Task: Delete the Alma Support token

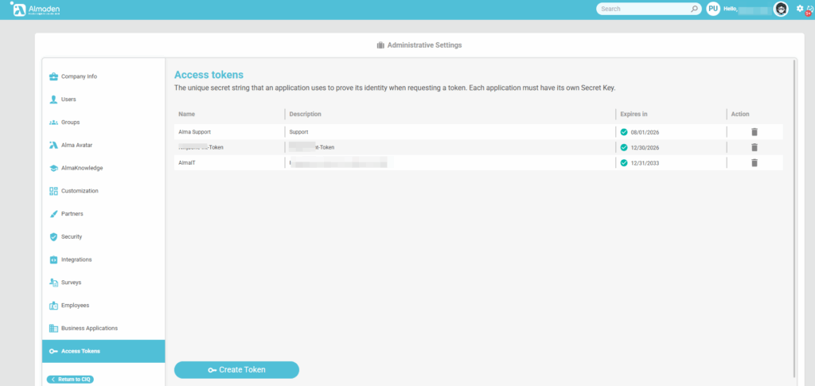Action: [755, 132]
